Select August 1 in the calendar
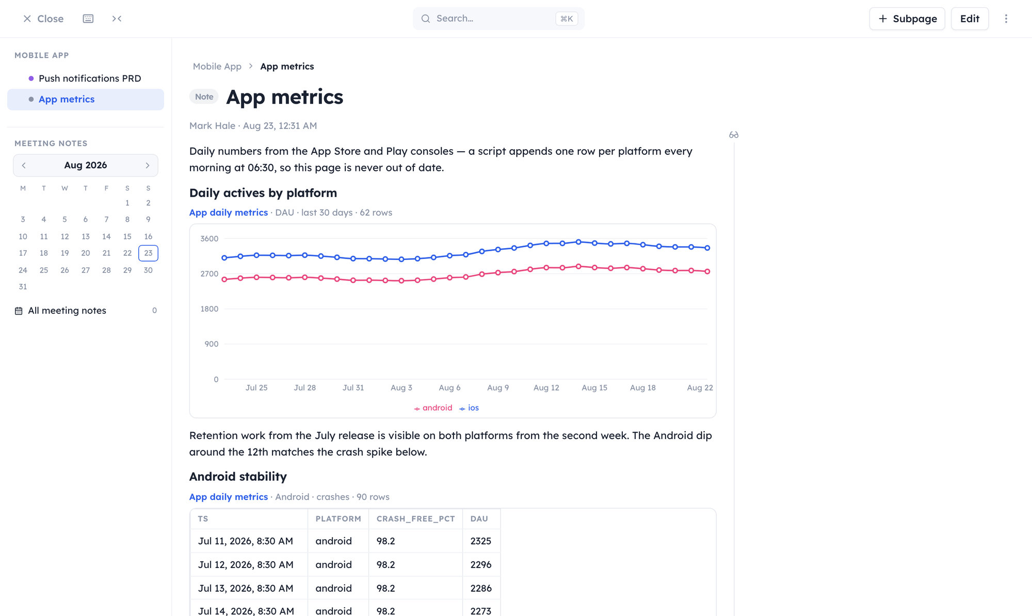The image size is (1032, 616). (127, 203)
